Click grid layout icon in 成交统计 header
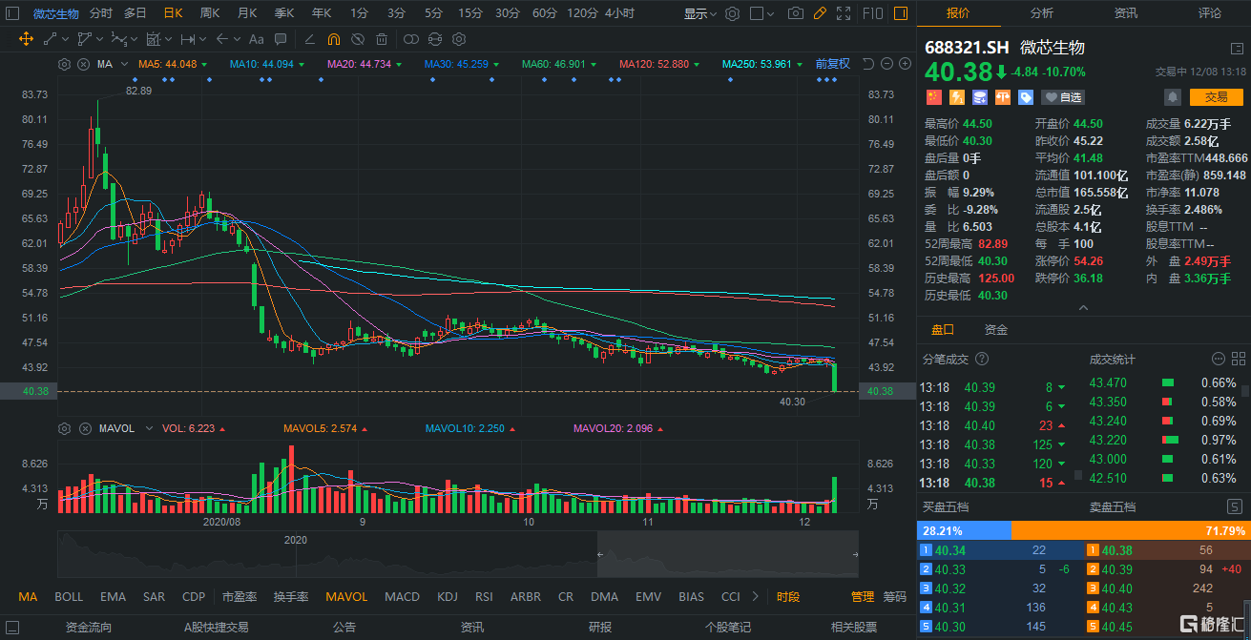This screenshot has height=640, width=1251. (x=1238, y=360)
